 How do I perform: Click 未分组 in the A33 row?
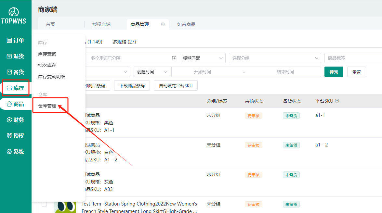(214, 175)
